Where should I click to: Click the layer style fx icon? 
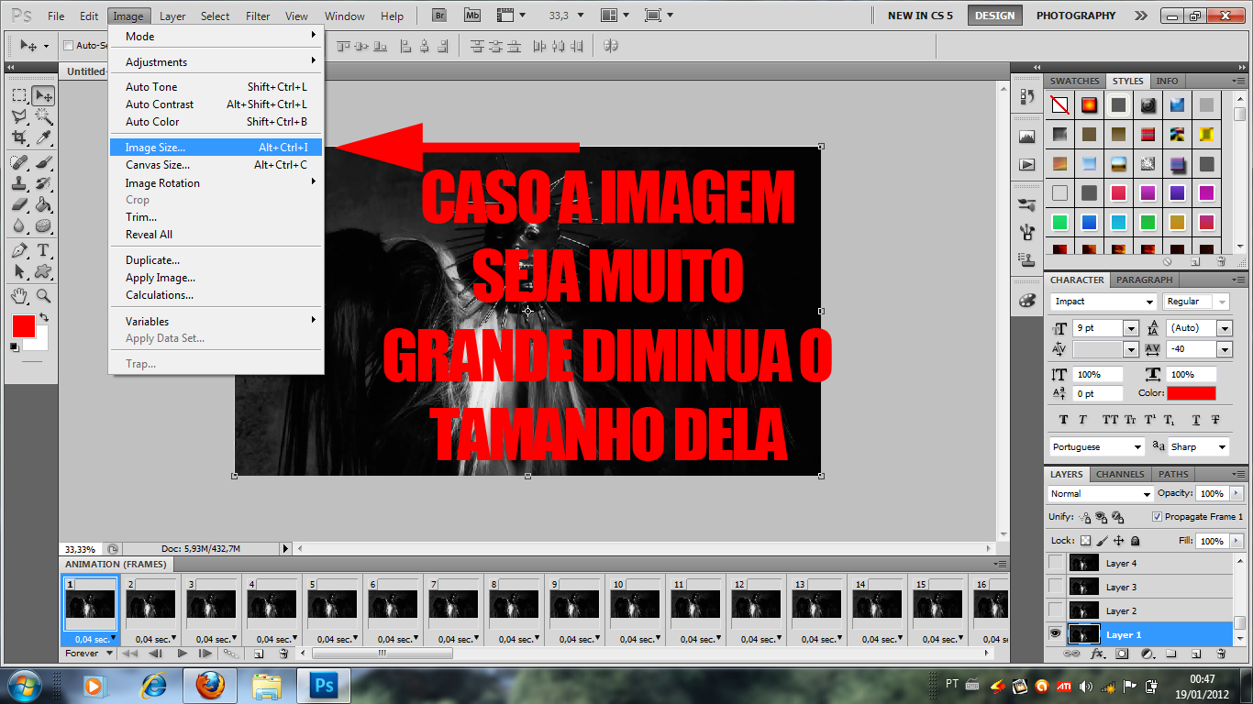1097,654
